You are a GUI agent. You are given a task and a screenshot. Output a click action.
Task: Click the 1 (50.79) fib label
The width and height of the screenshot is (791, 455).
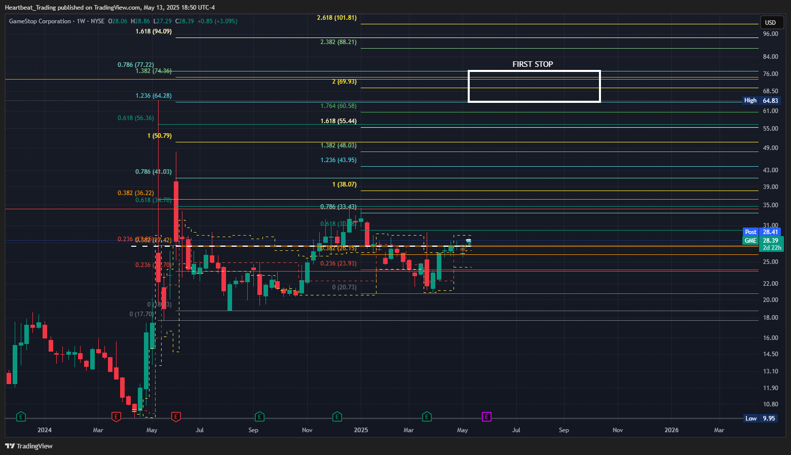(160, 136)
